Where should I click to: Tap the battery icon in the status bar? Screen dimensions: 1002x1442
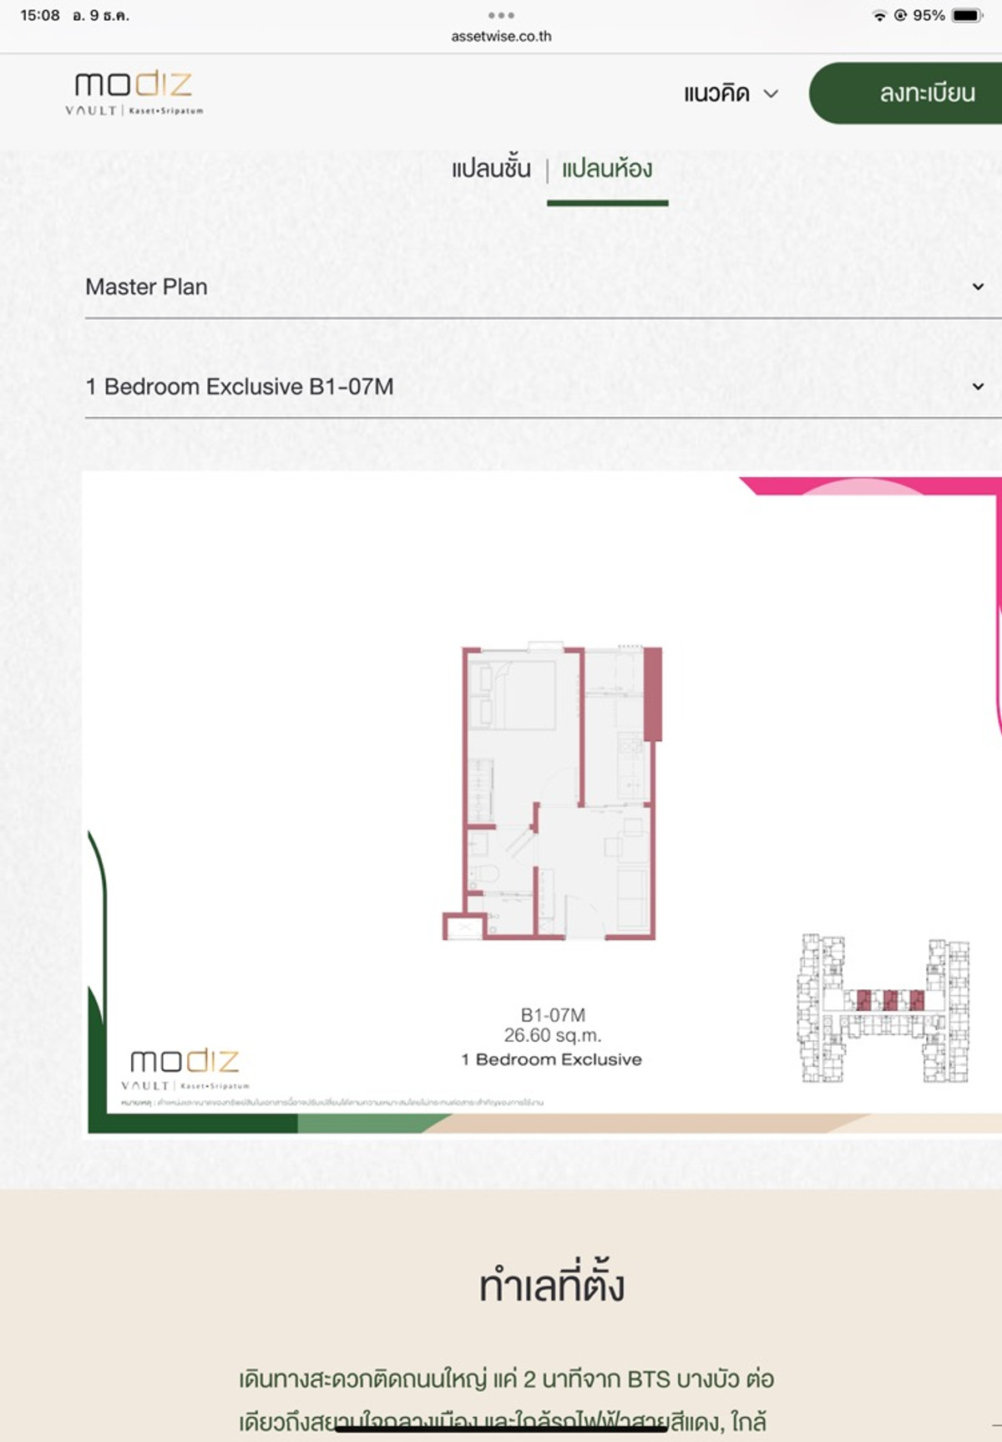pos(968,16)
